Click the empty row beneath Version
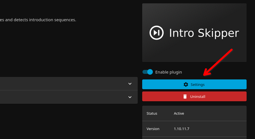The image size is (255, 139). point(194,138)
